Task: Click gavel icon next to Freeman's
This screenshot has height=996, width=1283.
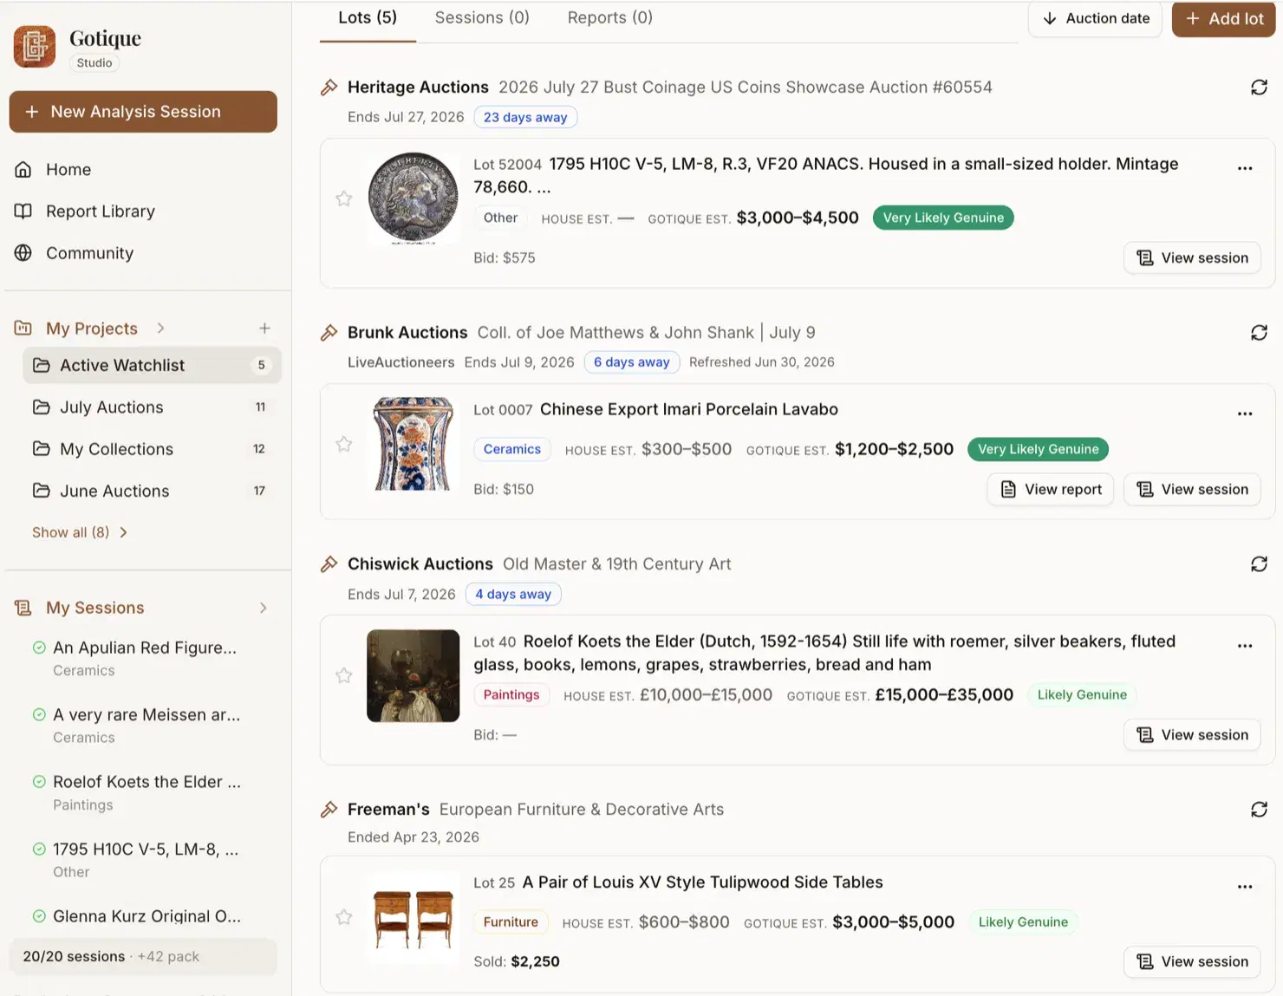Action: coord(329,810)
